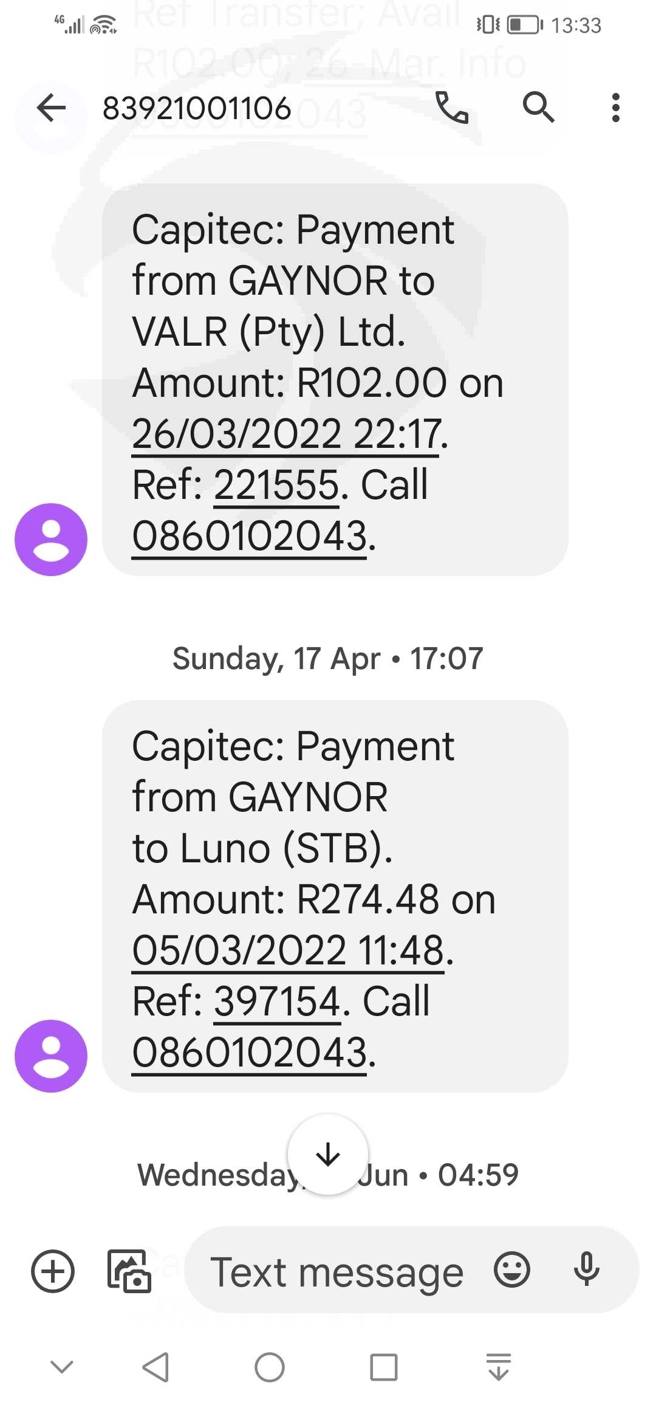Jump to latest messages with down-arrow button
The image size is (656, 1405).
point(328,1154)
